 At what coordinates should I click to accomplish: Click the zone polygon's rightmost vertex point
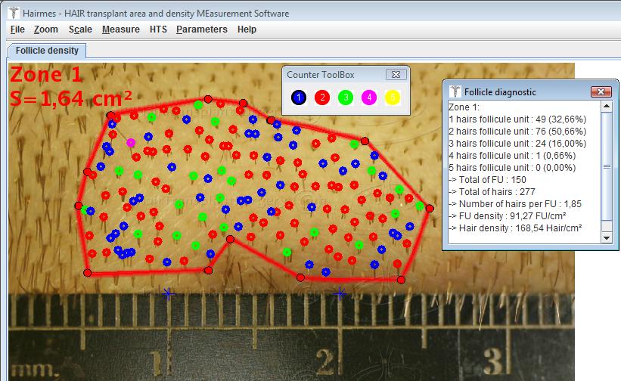click(430, 208)
